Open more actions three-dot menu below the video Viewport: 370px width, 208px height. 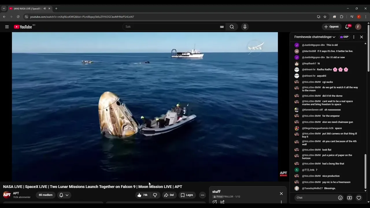click(x=202, y=195)
